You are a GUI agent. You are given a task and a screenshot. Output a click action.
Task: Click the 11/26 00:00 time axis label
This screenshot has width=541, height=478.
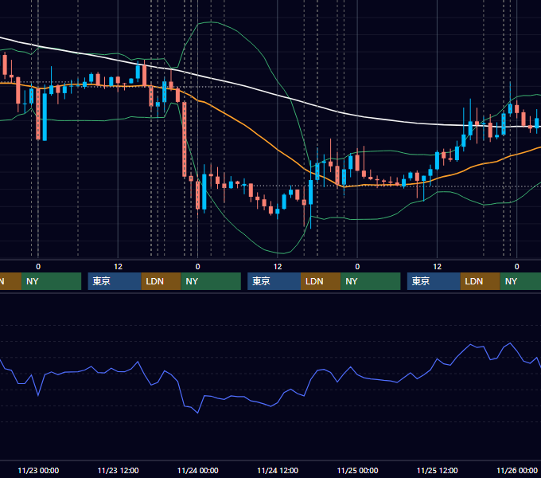[517, 470]
